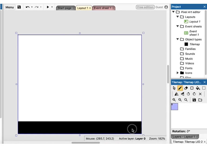Open the Guest account icon
207x147 pixels.
point(166,7)
